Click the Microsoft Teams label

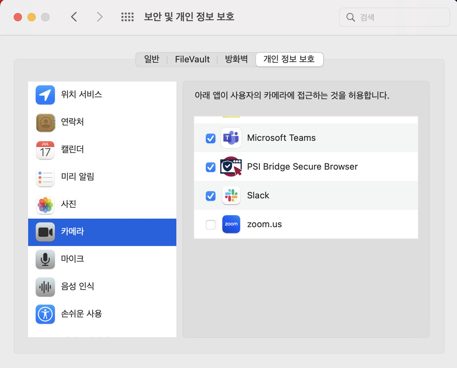click(281, 138)
